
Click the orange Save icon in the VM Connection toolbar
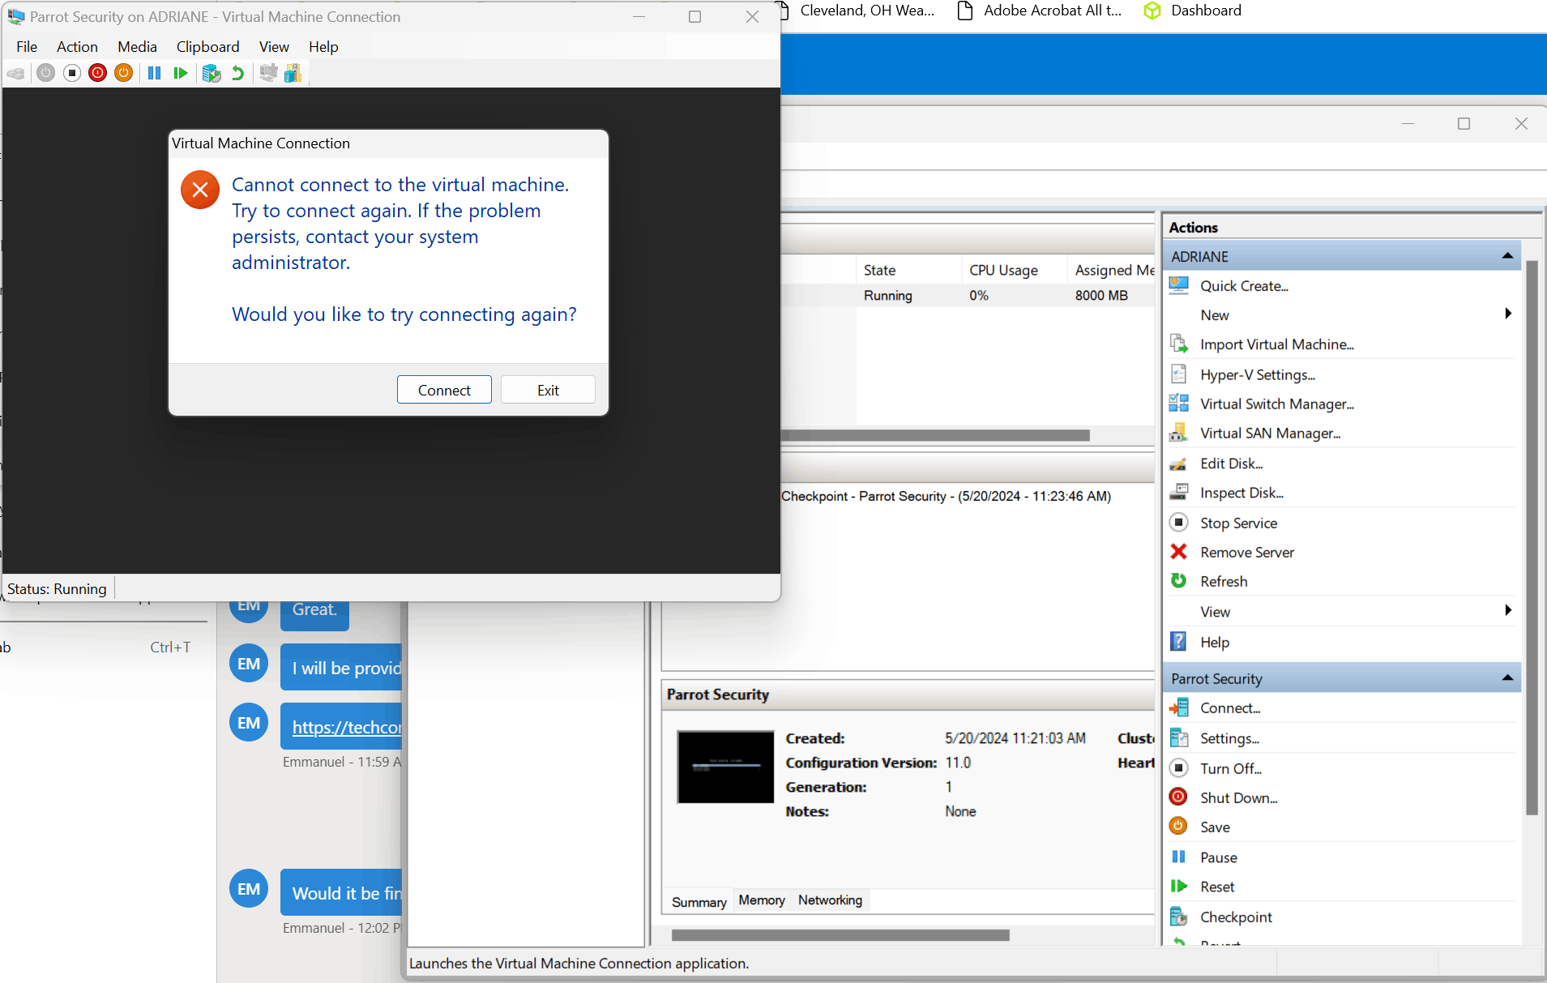[124, 74]
